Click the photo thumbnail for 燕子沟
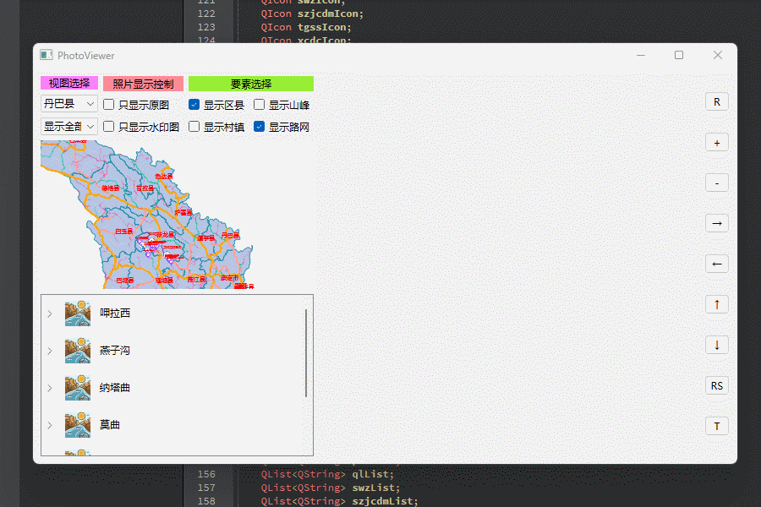The image size is (761, 507). 77,350
